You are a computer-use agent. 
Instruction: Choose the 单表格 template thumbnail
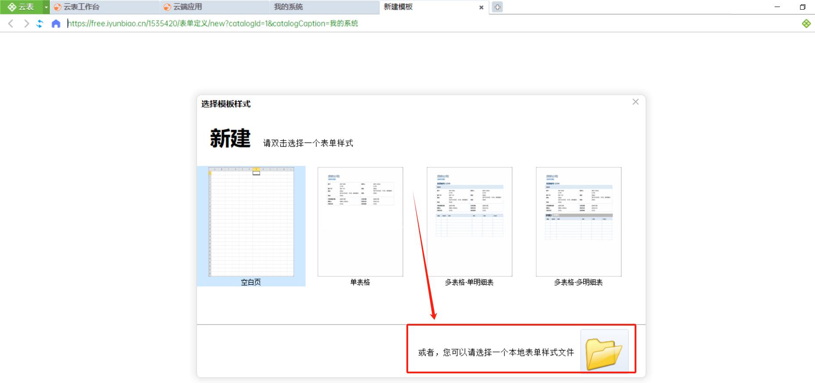pos(360,222)
